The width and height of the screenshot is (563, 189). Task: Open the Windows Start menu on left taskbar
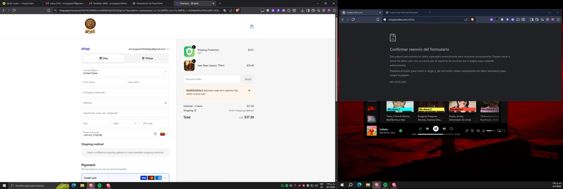[4, 185]
